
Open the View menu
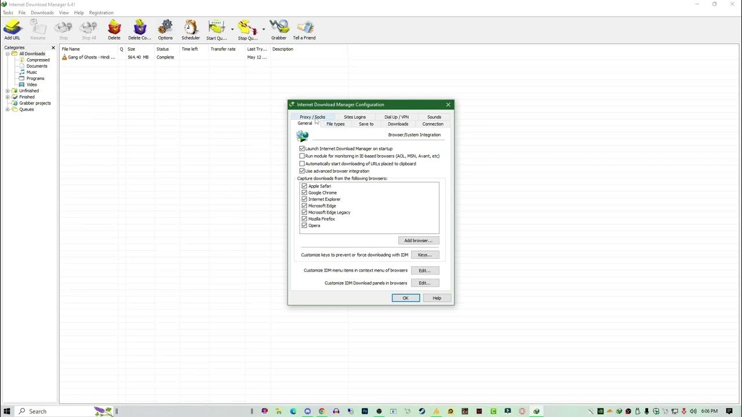pyautogui.click(x=64, y=13)
